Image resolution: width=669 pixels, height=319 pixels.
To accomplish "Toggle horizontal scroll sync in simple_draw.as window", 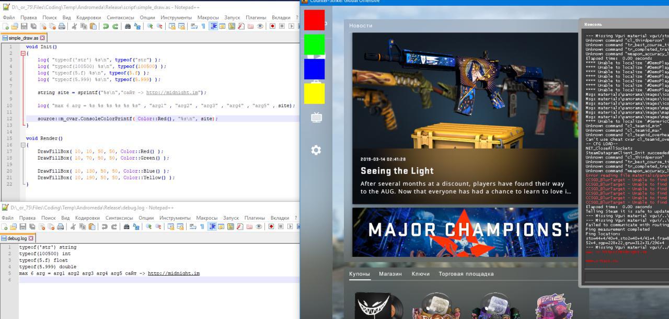I will pos(181,26).
